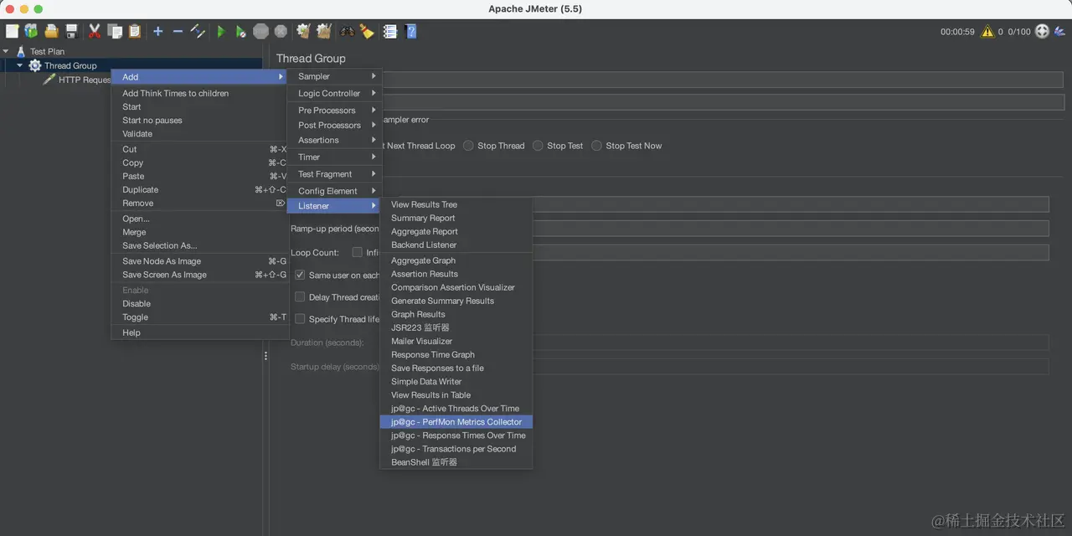Expand the Config Element submenu
Screen dimensions: 1072x536
click(335, 191)
